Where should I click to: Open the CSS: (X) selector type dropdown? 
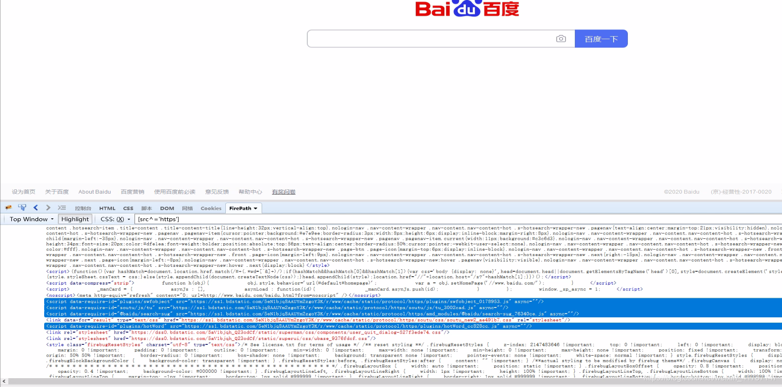pos(115,219)
